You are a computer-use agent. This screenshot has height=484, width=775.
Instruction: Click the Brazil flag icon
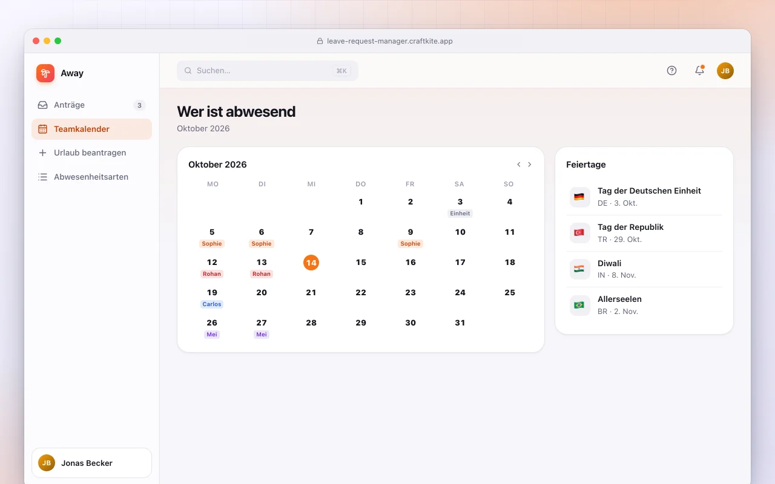pos(579,305)
